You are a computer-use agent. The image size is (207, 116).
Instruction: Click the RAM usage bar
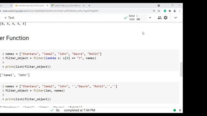point(141,16)
